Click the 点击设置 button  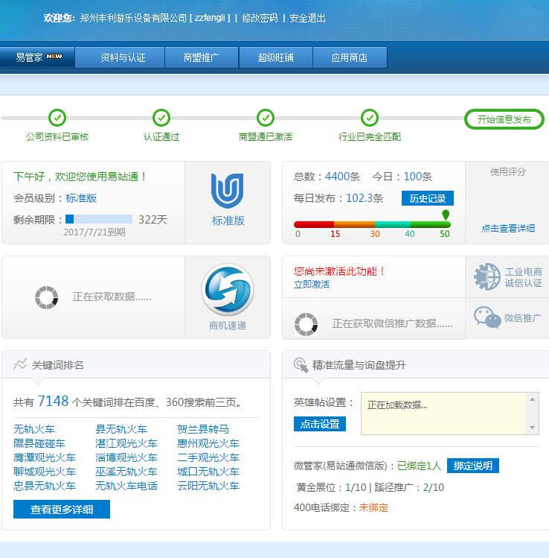tap(320, 423)
